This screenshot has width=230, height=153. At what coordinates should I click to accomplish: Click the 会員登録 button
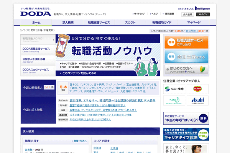tap(187, 15)
